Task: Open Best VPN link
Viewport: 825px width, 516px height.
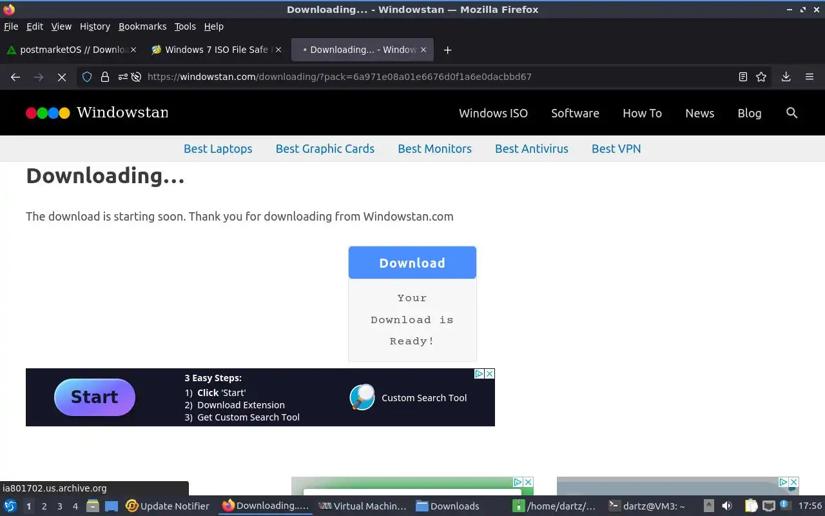Action: (616, 148)
